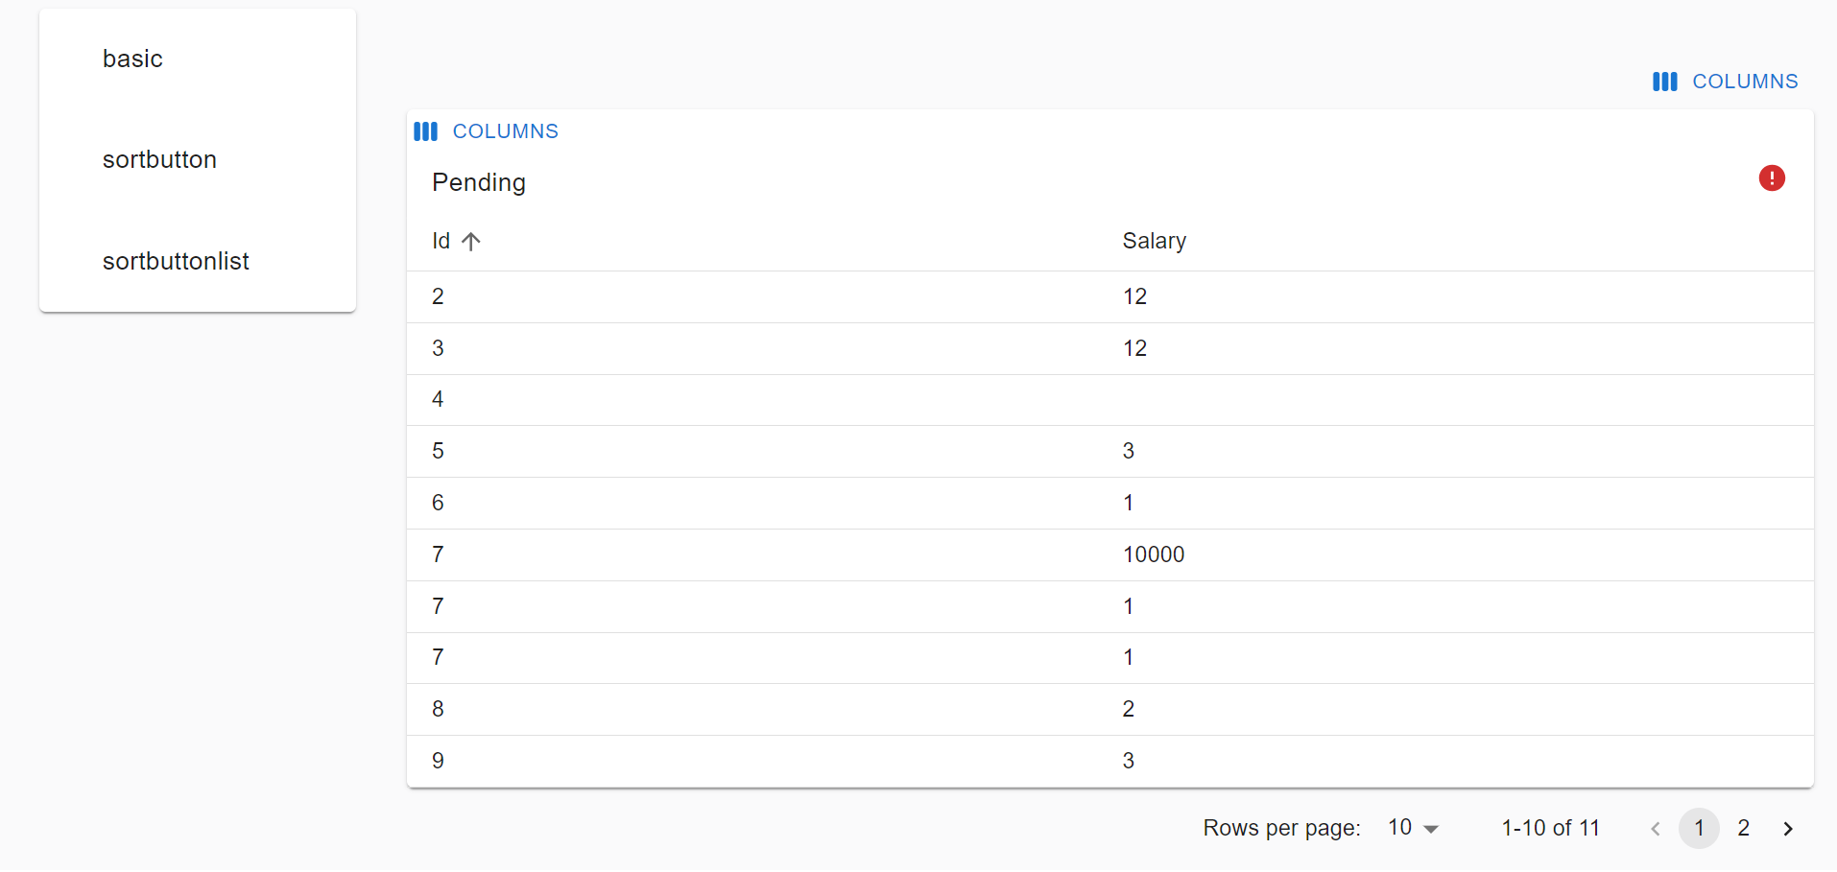Click the ascending sort arrow next to Id

tap(470, 241)
